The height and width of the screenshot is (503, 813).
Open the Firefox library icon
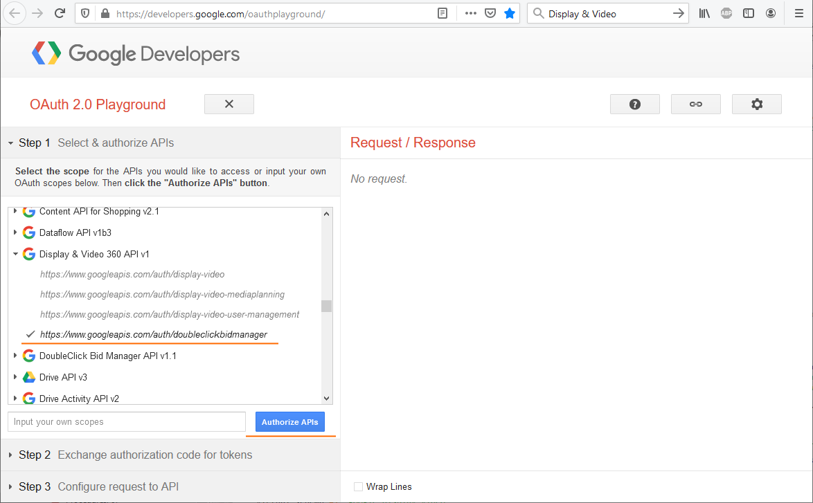[x=704, y=13]
